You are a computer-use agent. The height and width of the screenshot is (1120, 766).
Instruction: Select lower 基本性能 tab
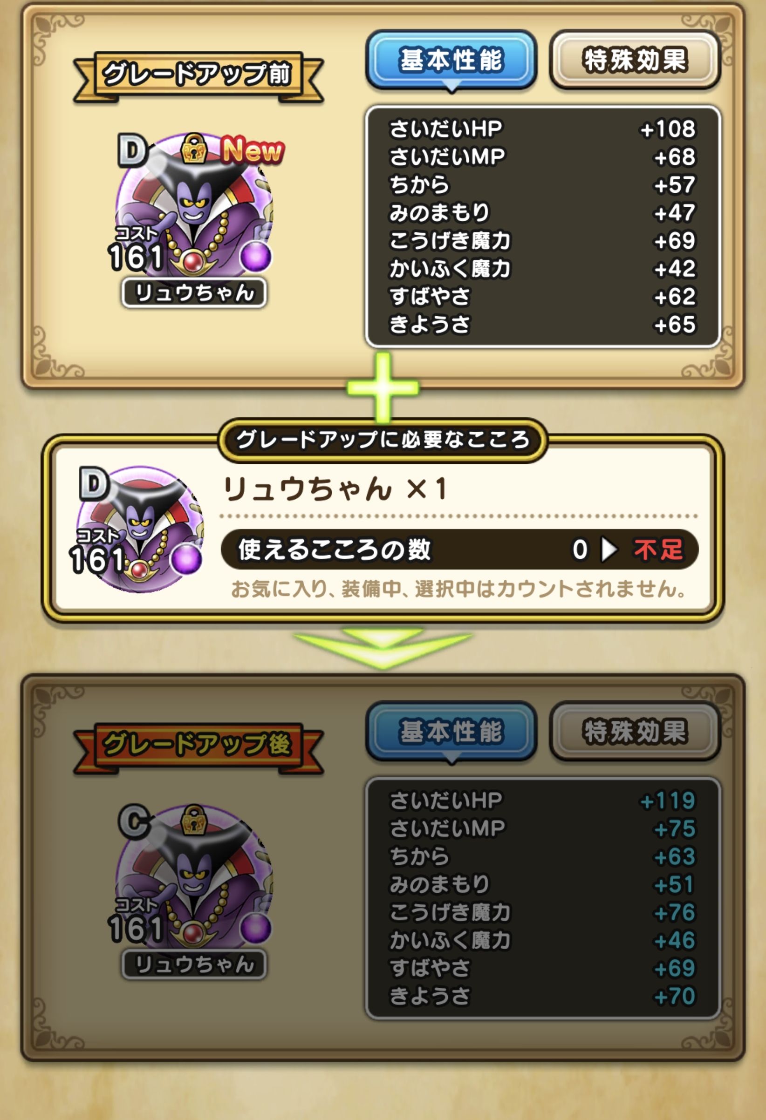pos(451,732)
